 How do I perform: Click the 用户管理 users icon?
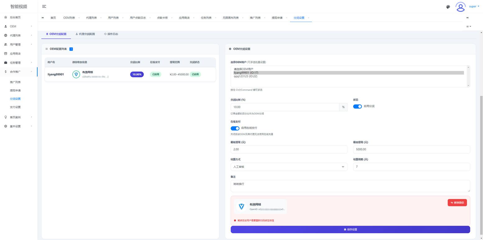[6, 44]
